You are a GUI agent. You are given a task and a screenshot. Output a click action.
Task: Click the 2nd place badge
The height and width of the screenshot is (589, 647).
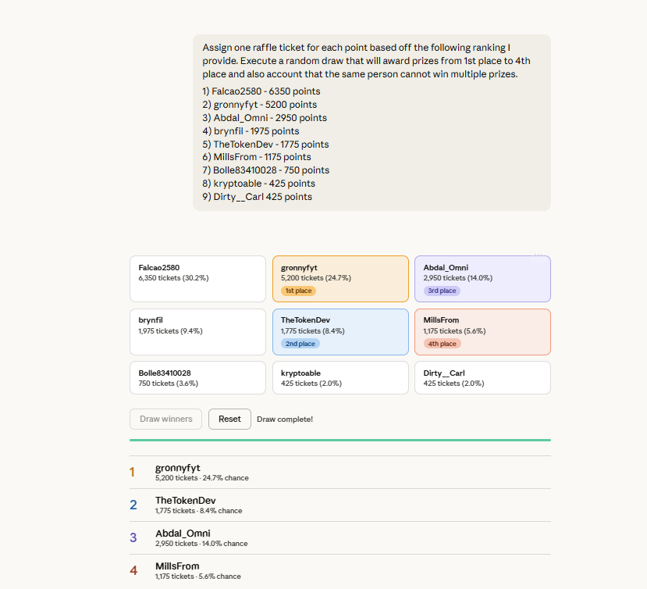300,344
